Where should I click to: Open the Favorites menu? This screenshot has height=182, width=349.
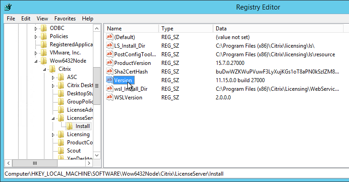pyautogui.click(x=65, y=19)
